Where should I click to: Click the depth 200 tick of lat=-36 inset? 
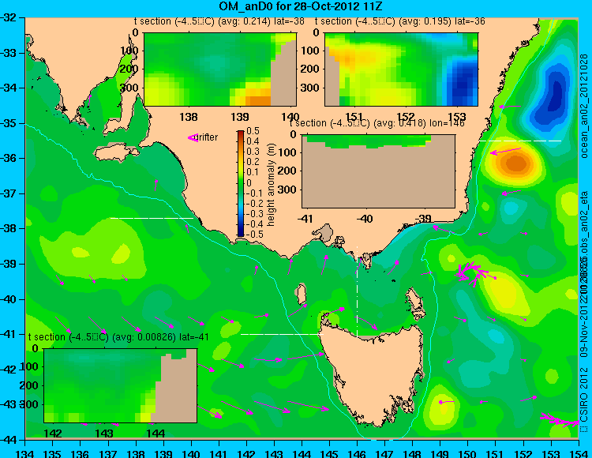310,69
